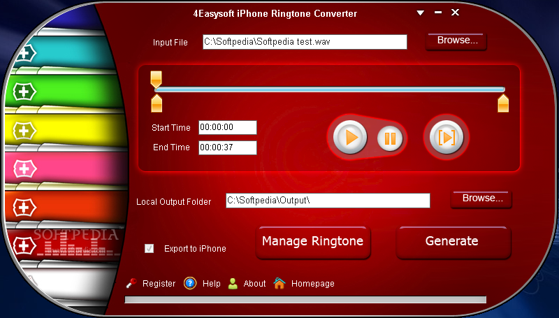Open Manage Ringtone
The height and width of the screenshot is (318, 559).
313,242
